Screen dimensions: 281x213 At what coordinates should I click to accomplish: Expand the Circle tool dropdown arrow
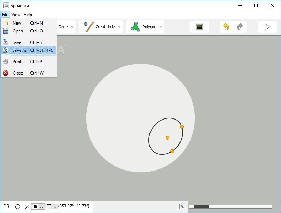(72, 27)
